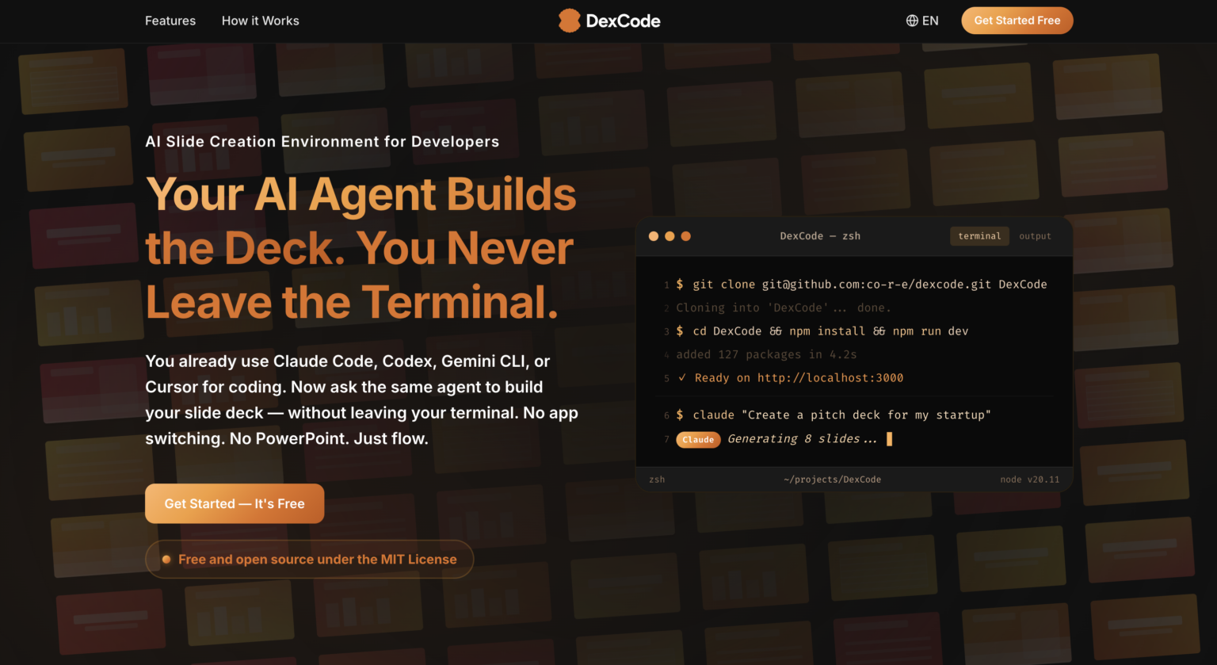Switch to the output tab

point(1035,235)
